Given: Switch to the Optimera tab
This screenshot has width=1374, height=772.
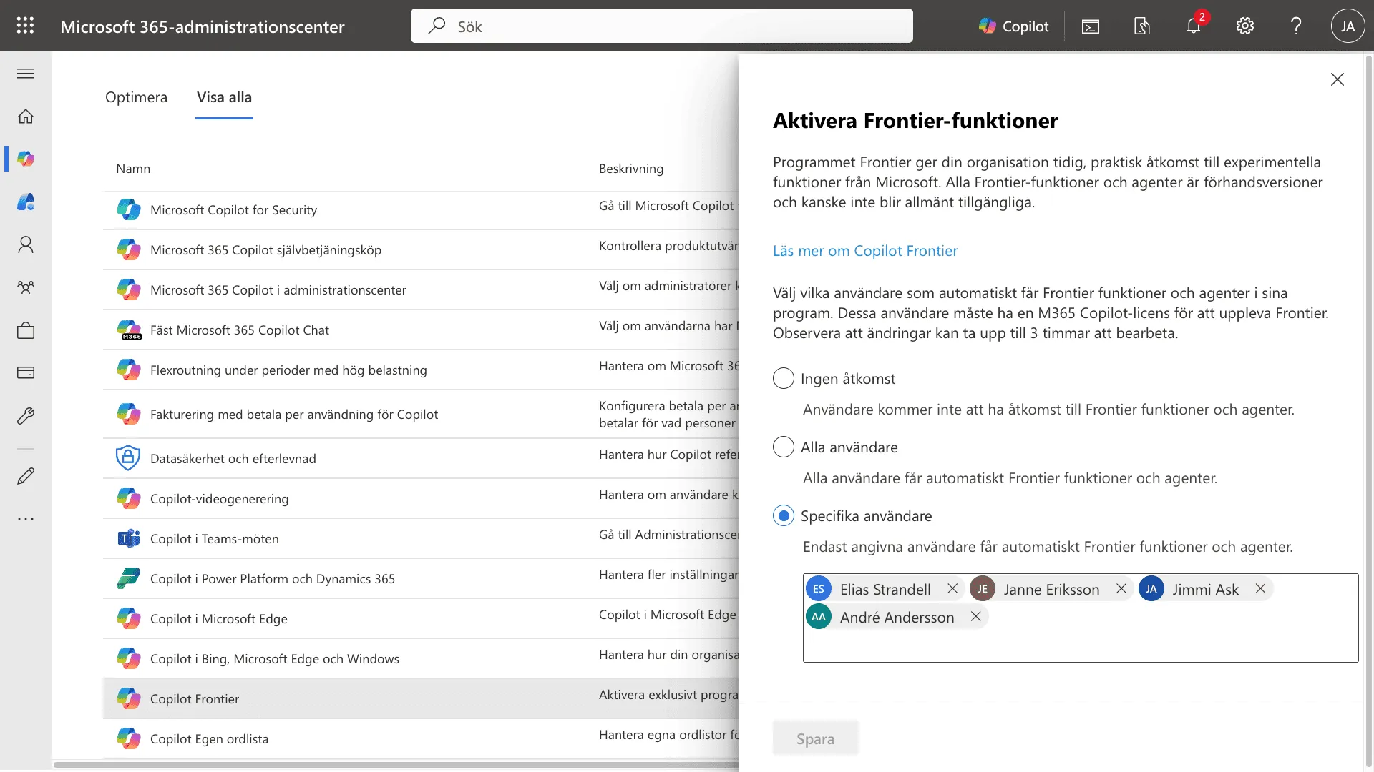Looking at the screenshot, I should click(136, 97).
